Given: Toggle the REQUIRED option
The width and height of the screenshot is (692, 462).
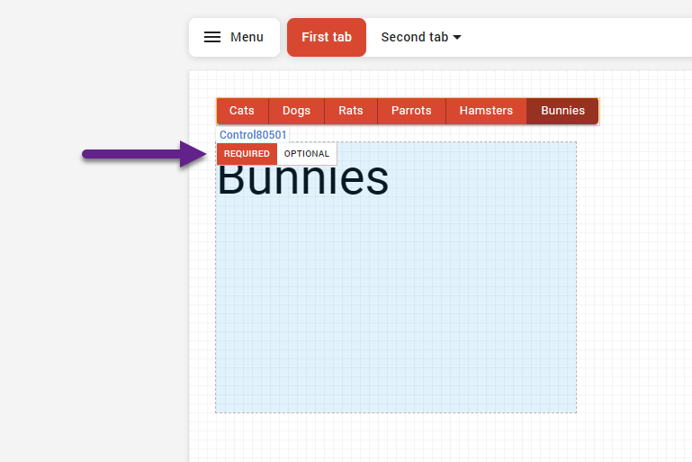Looking at the screenshot, I should pyautogui.click(x=247, y=154).
